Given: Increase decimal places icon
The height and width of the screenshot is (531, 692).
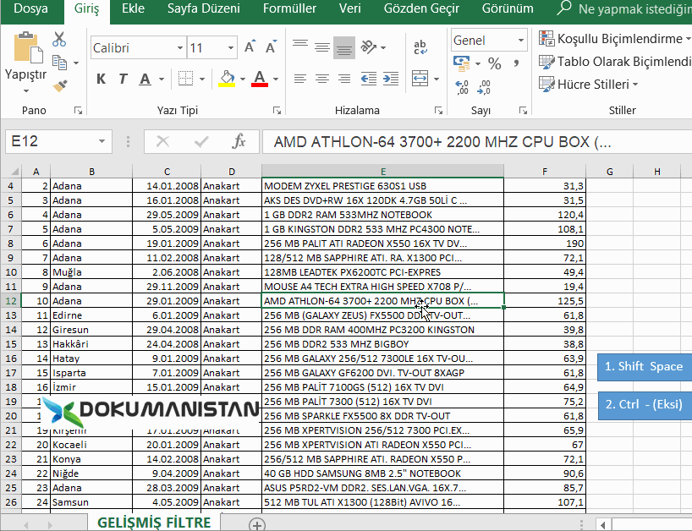Looking at the screenshot, I should point(462,87).
